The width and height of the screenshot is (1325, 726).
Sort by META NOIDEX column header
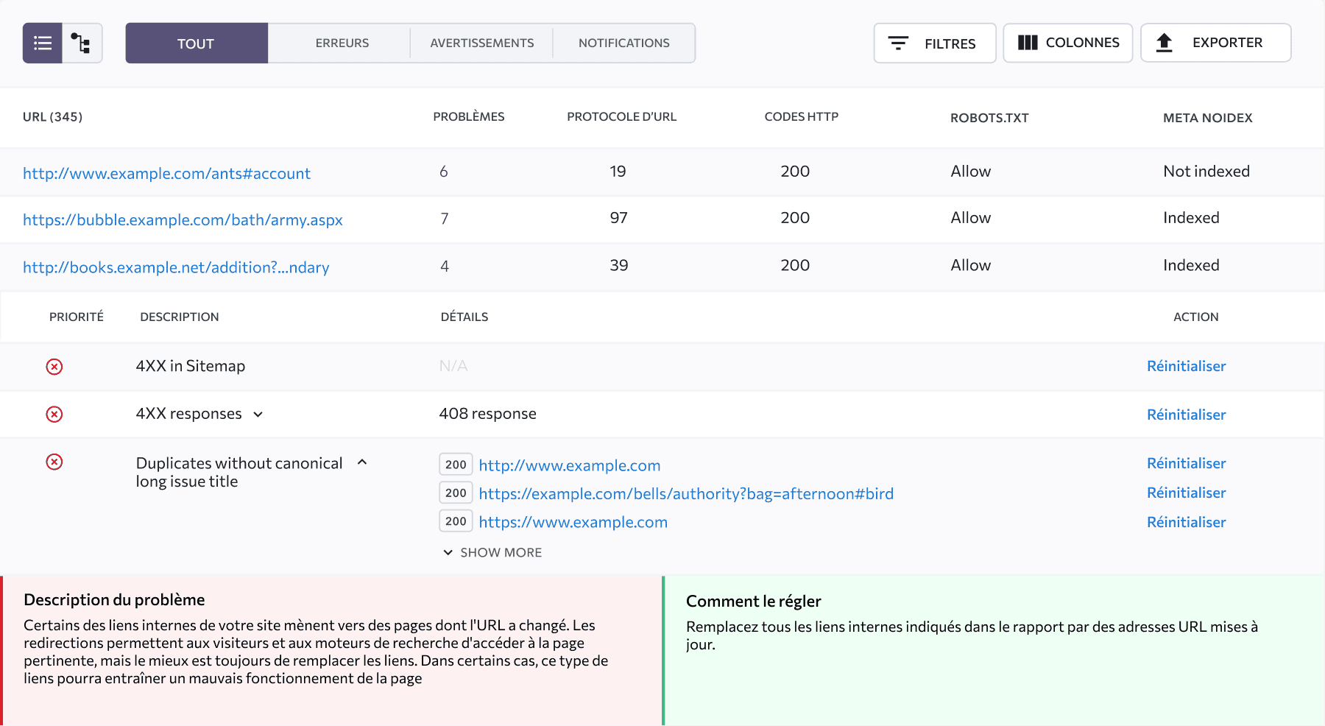pyautogui.click(x=1208, y=118)
